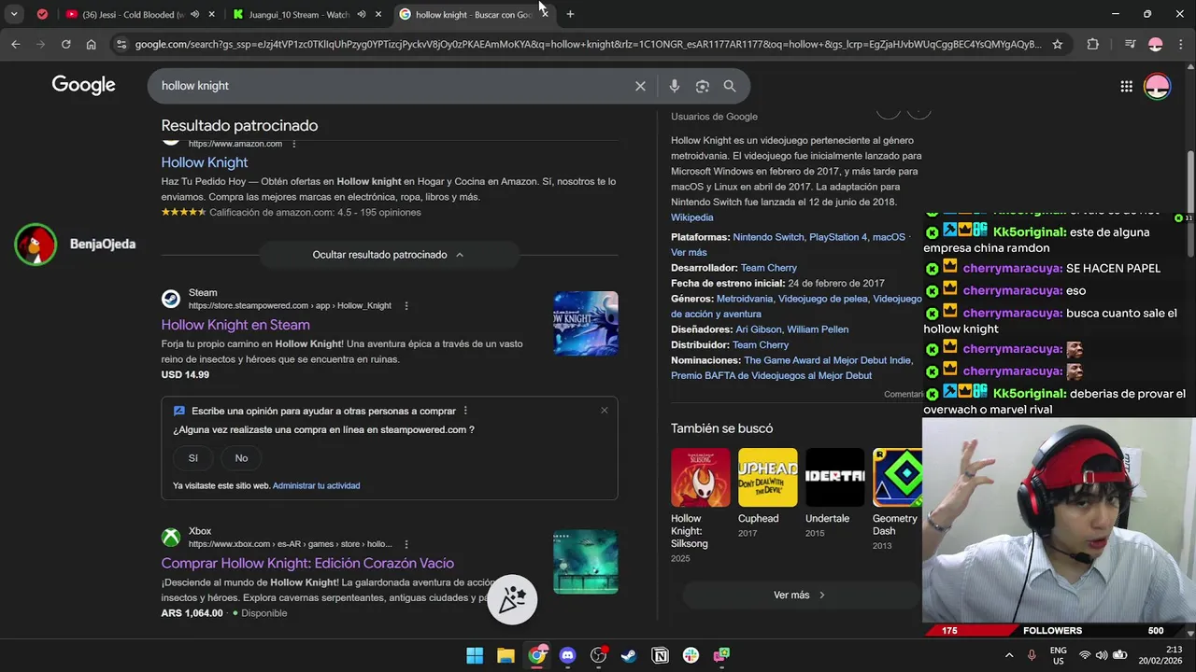Click the Metroidvania genre link

(x=745, y=299)
